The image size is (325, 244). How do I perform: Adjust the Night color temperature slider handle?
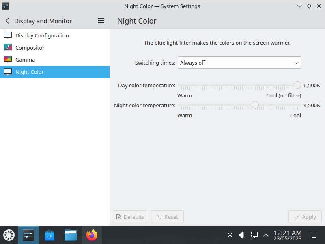255,105
